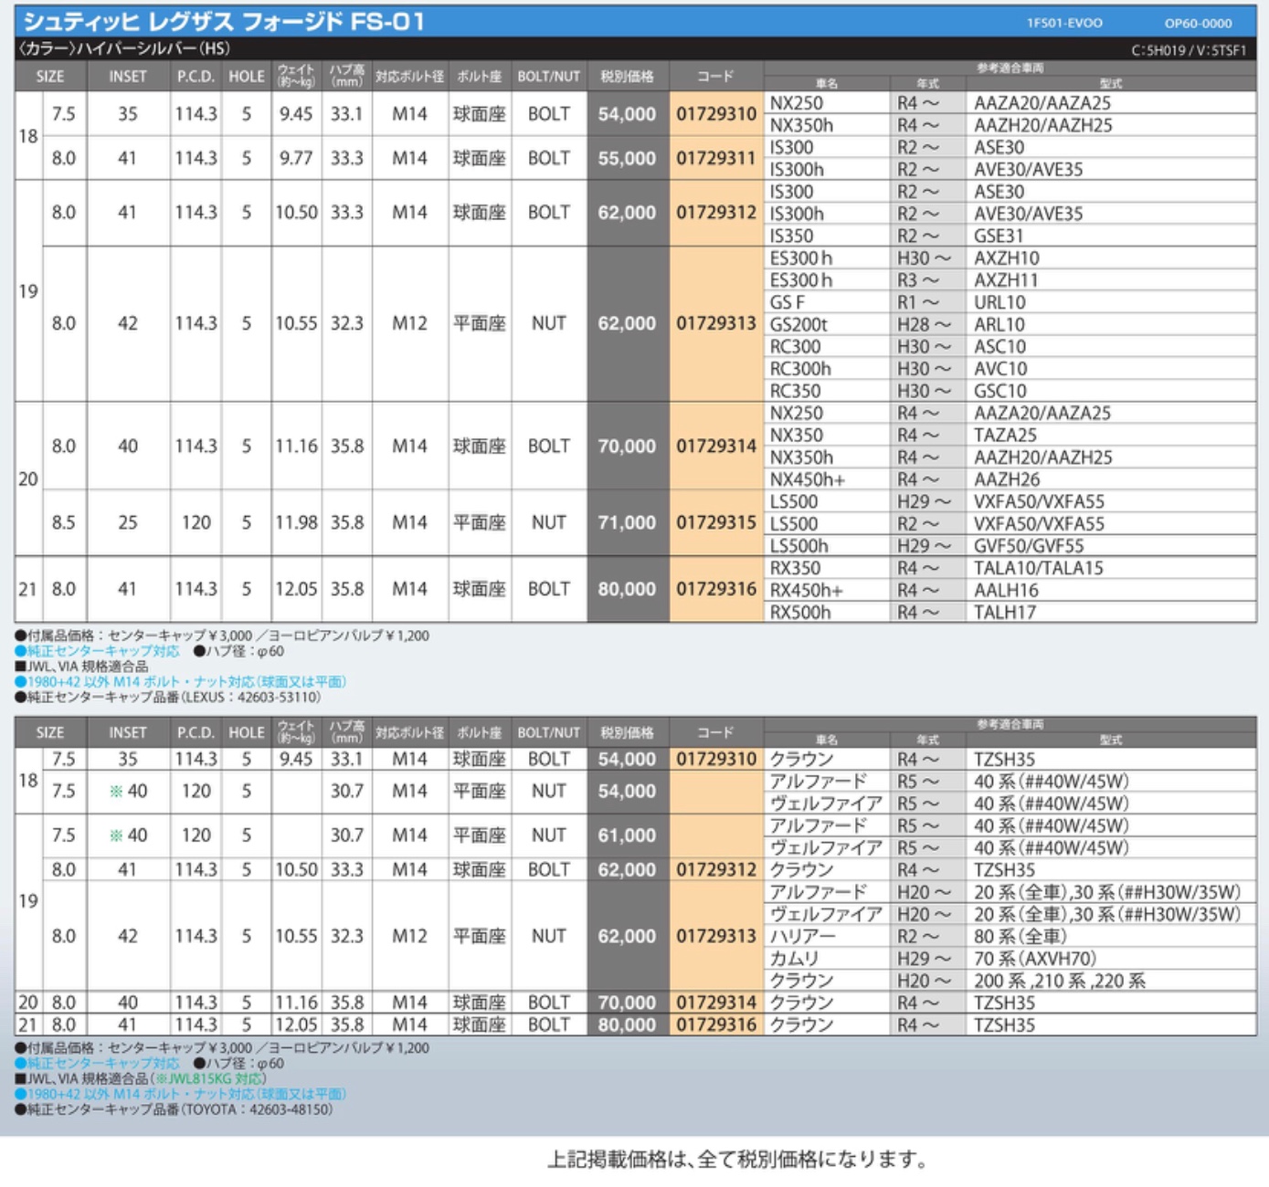This screenshot has width=1269, height=1187.
Task: Click the TOYOTA center cap part number note
Action: coord(174,1109)
